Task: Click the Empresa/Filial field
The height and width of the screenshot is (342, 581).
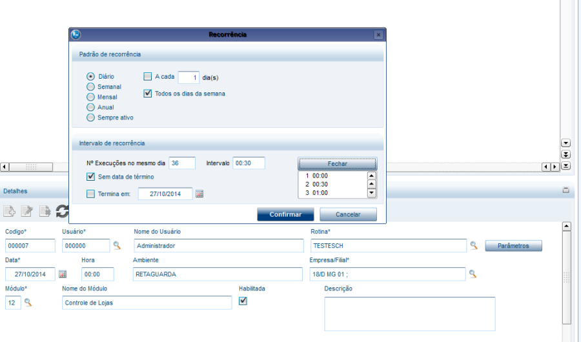Action: click(x=387, y=274)
